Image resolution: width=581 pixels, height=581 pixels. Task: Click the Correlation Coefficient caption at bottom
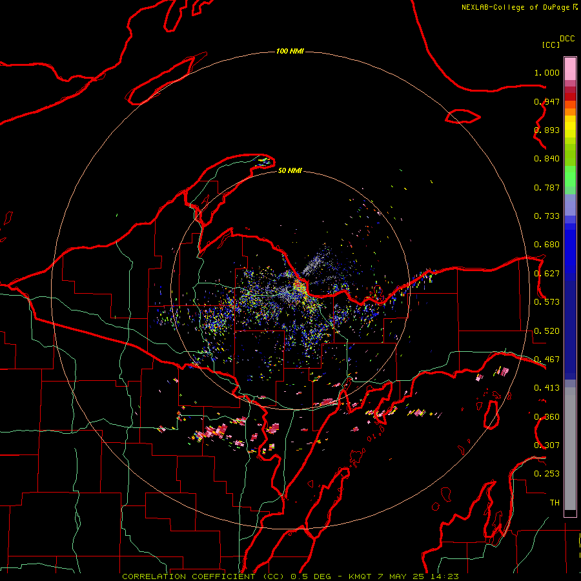tap(205, 576)
